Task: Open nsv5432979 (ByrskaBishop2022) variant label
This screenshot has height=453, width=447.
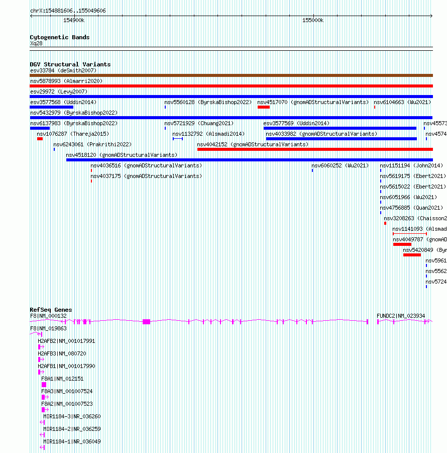Action: click(x=74, y=113)
